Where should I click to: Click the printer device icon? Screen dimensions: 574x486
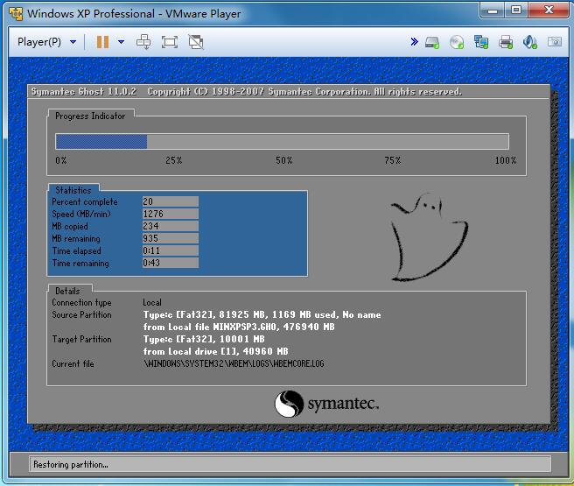click(x=506, y=42)
